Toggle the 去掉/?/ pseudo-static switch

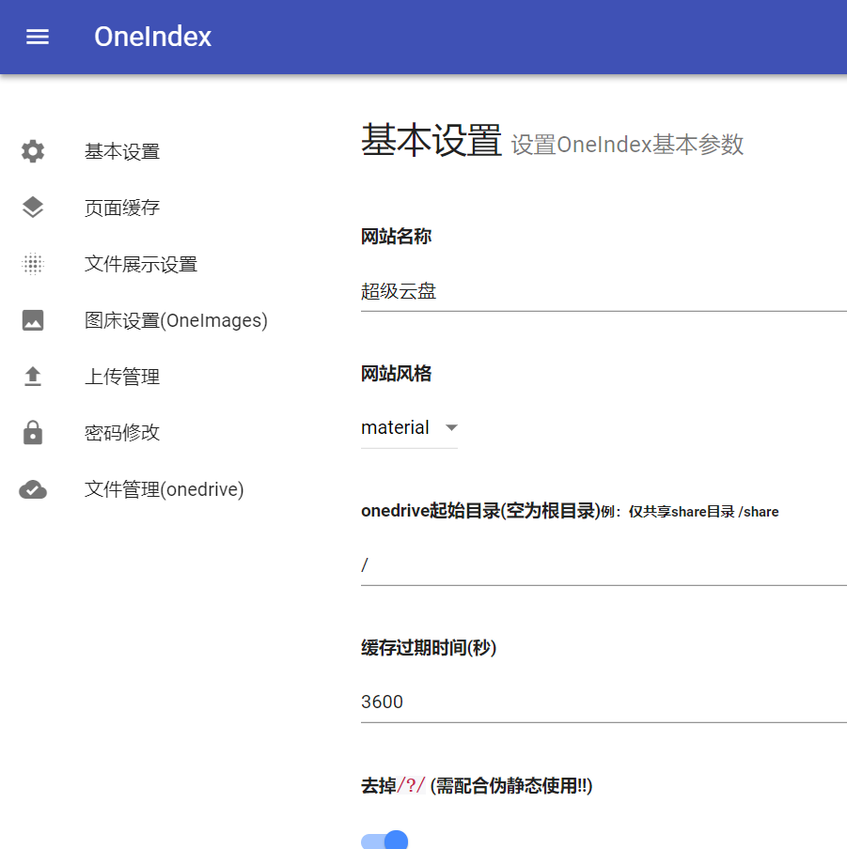384,841
